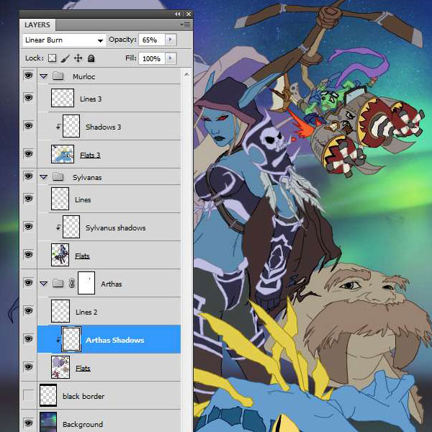Click Shadows 3 clipping mask arrow icon
This screenshot has width=432, height=432.
pos(58,127)
